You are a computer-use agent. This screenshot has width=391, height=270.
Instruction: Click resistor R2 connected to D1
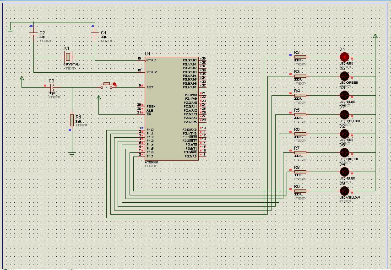pos(300,57)
